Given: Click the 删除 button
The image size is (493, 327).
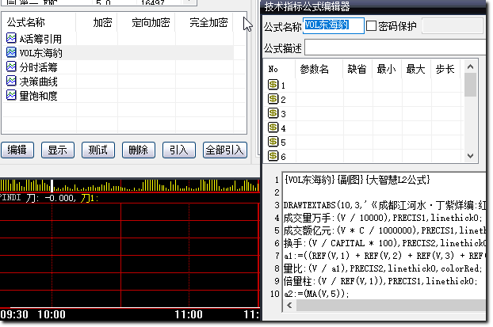Looking at the screenshot, I should click(x=139, y=150).
